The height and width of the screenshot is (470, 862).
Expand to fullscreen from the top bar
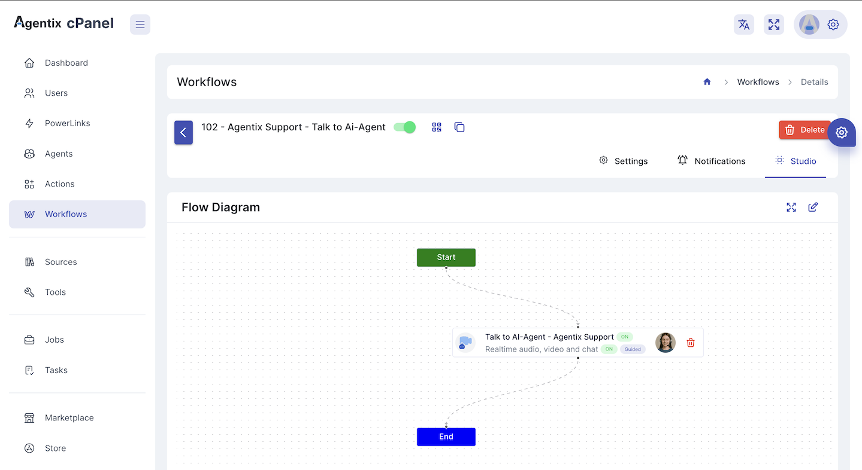pyautogui.click(x=773, y=25)
